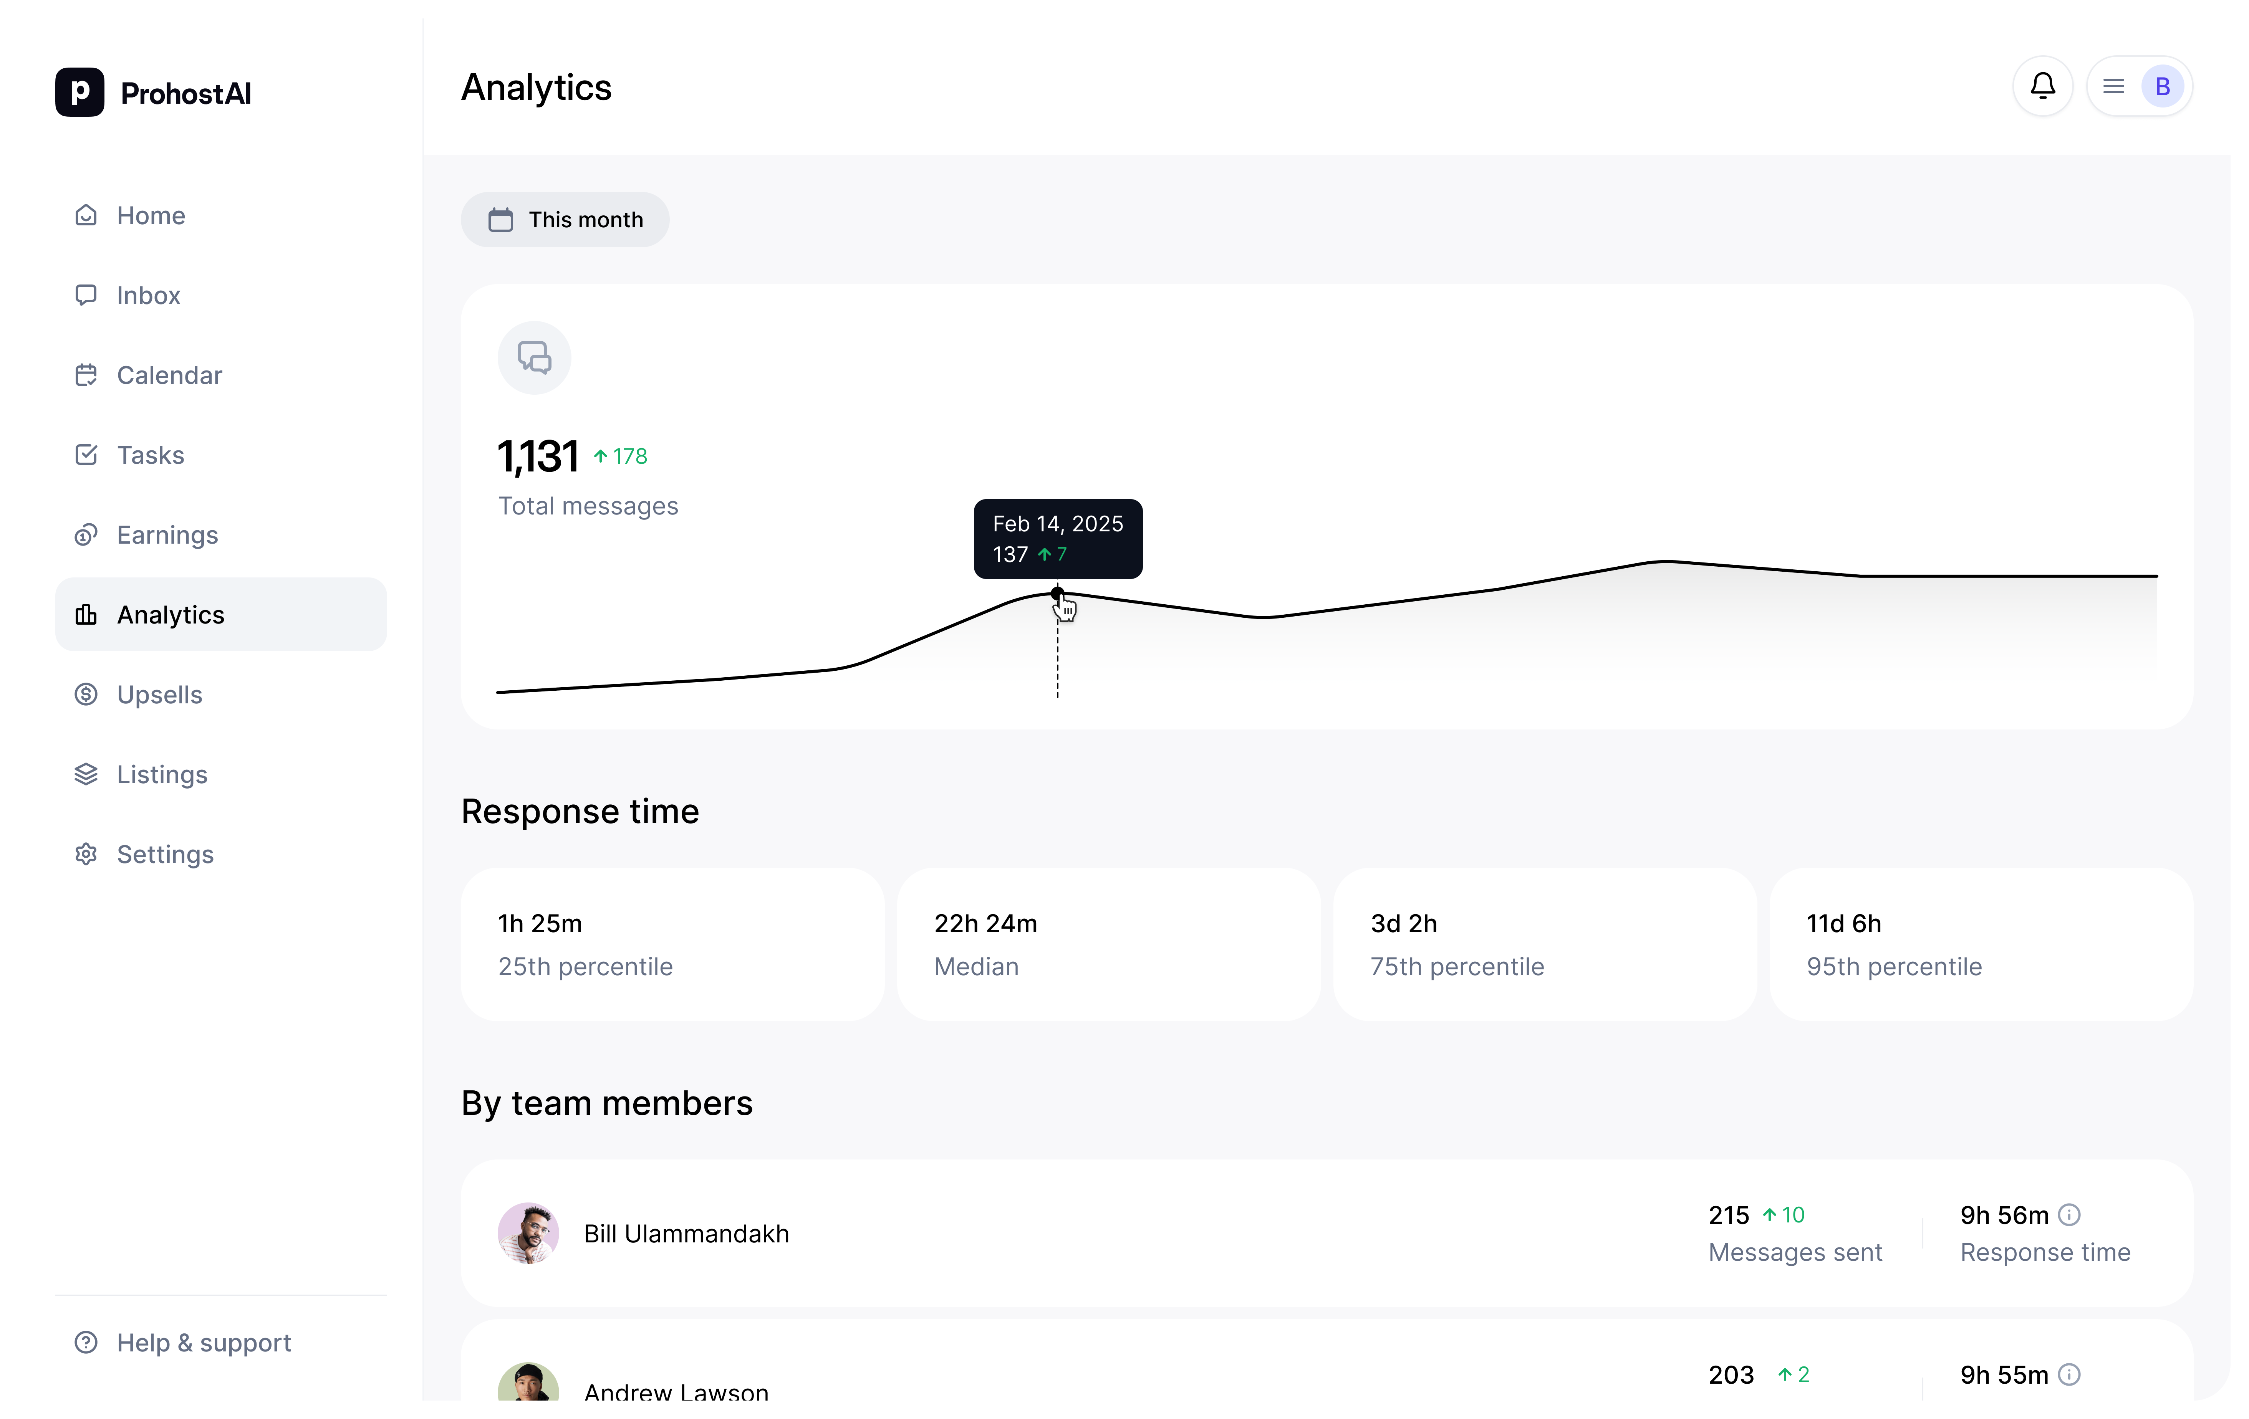The height and width of the screenshot is (1419, 2249).
Task: Click the info icon beside Bill's response time
Action: [x=2070, y=1214]
